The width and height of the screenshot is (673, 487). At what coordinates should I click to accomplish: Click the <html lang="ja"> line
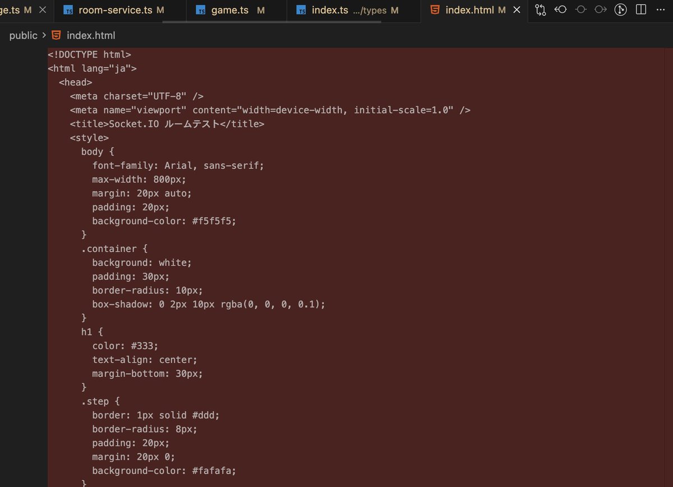[x=93, y=68]
